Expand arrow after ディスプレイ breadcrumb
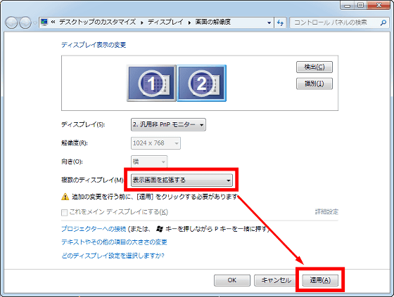 pos(189,22)
